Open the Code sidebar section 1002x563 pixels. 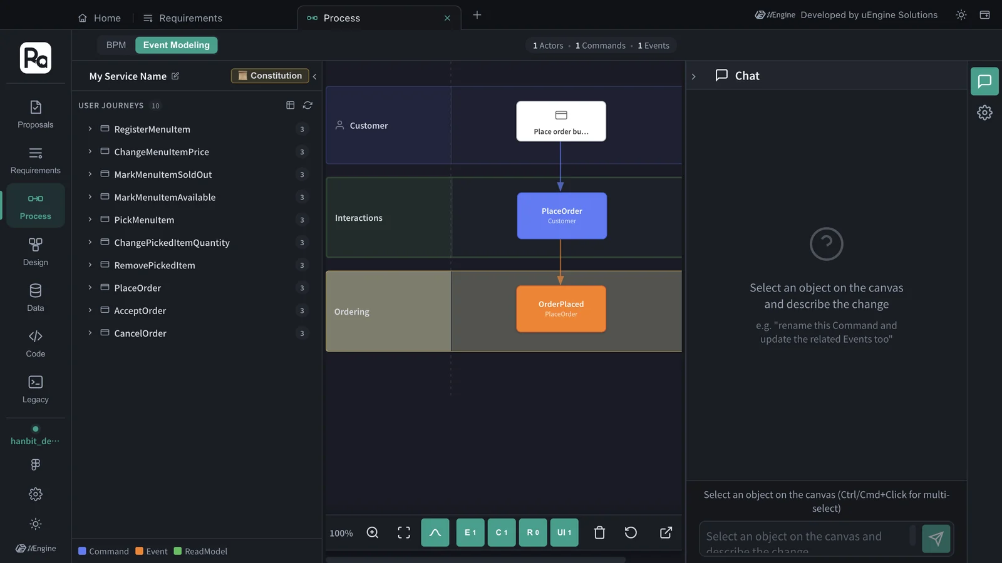(36, 343)
